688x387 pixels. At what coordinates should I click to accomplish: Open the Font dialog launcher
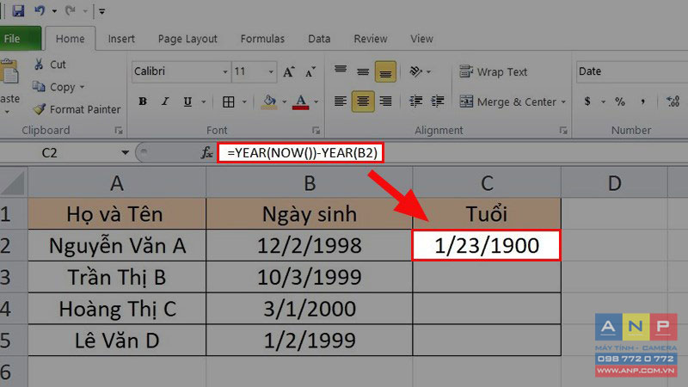point(316,131)
